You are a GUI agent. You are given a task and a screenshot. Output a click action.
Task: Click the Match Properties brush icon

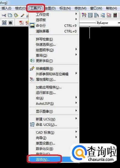click(x=22, y=15)
